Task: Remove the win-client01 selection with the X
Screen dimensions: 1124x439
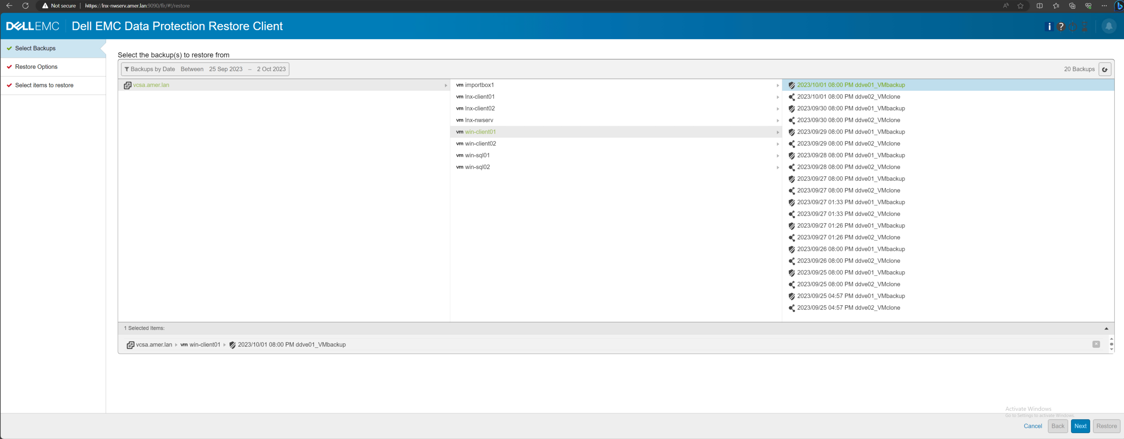Action: point(1096,344)
